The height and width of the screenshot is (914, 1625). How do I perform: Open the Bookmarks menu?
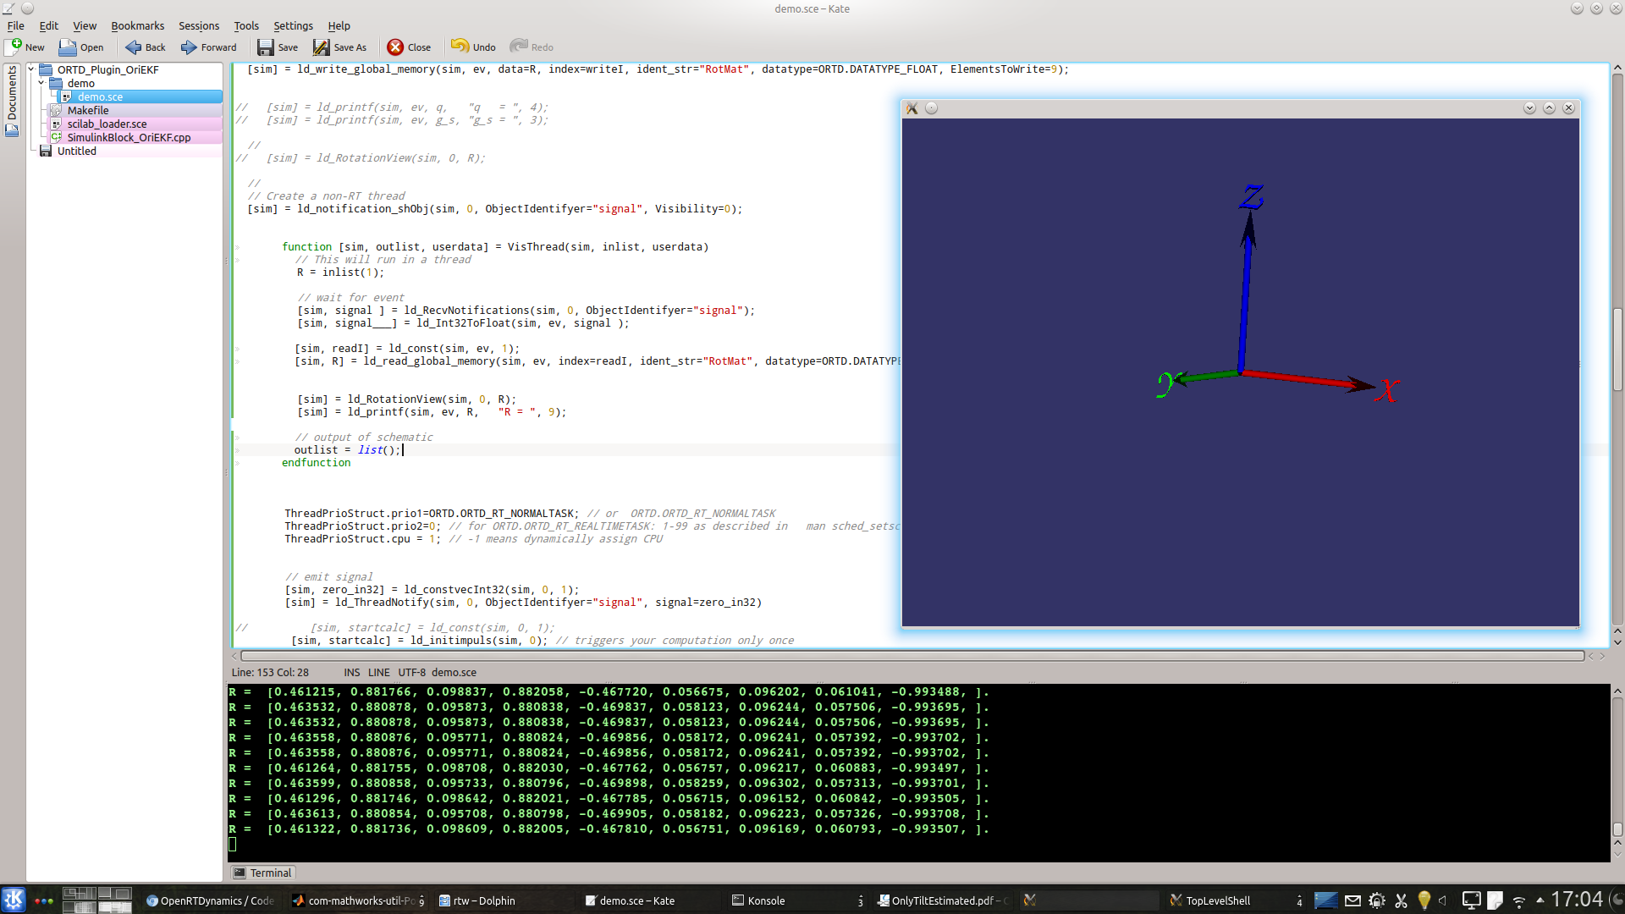click(x=137, y=25)
